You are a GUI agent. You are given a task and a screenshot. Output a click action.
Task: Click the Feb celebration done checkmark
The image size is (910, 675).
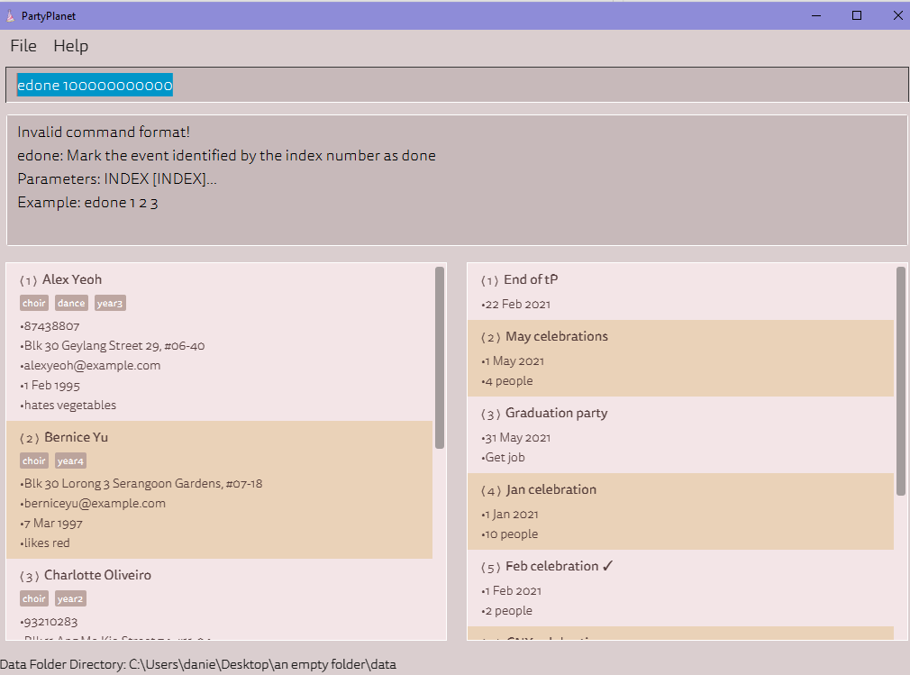607,567
